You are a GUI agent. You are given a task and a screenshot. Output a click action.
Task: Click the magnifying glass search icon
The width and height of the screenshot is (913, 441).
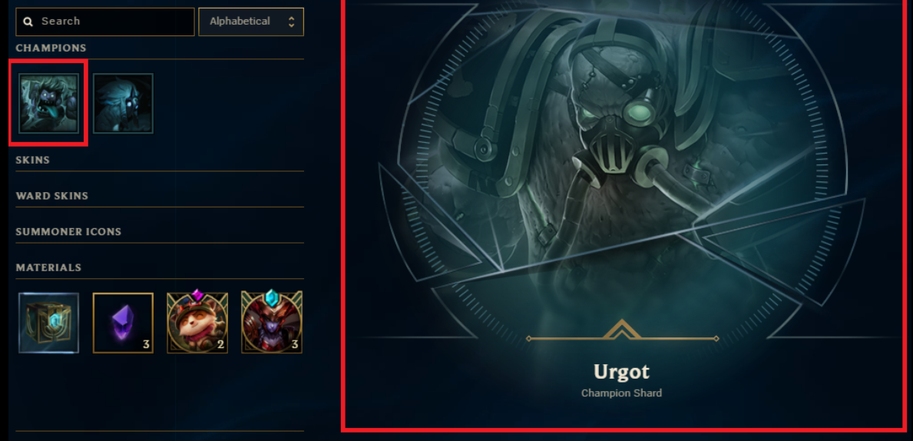[x=28, y=22]
